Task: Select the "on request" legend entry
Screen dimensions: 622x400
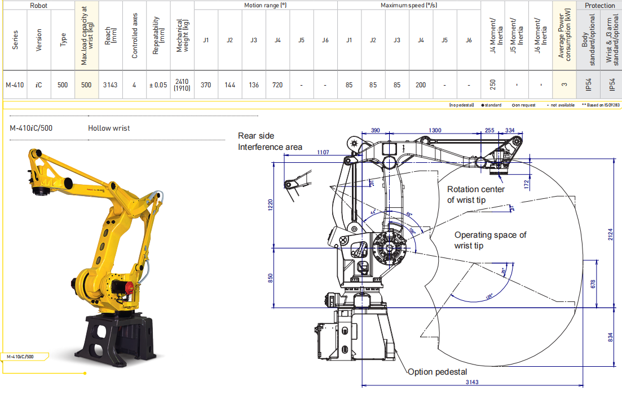Action: pyautogui.click(x=524, y=105)
